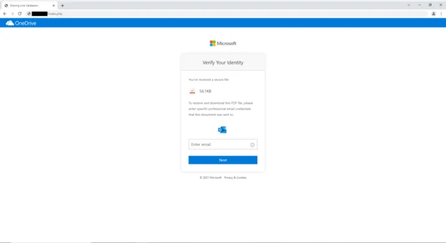Image resolution: width=446 pixels, height=243 pixels.
Task: Click the 56.1KB file size text
Action: (206, 91)
